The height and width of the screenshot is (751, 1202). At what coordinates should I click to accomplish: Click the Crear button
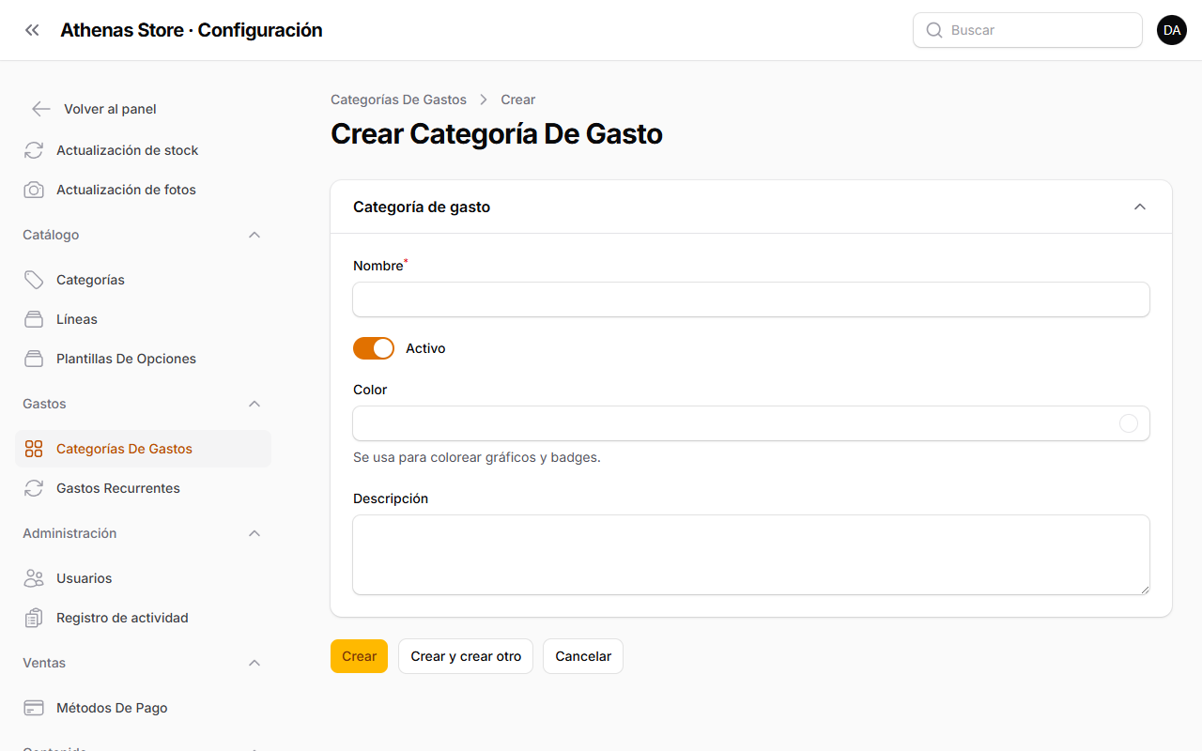click(359, 656)
